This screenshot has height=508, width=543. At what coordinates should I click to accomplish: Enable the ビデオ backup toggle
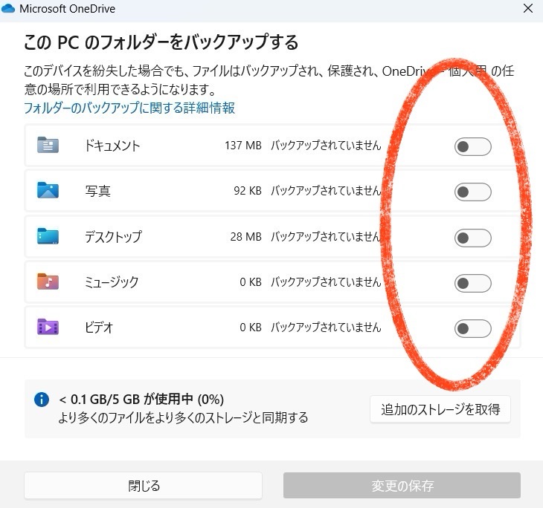pos(472,328)
